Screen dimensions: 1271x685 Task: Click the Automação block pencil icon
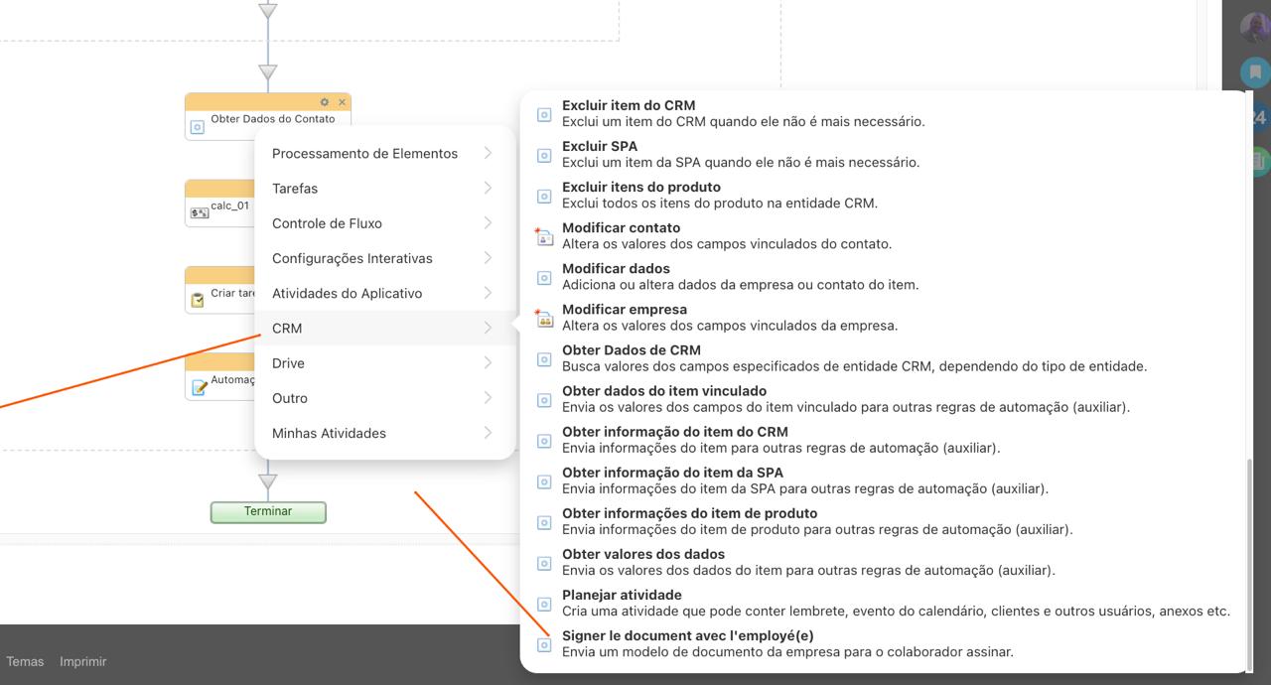click(199, 386)
